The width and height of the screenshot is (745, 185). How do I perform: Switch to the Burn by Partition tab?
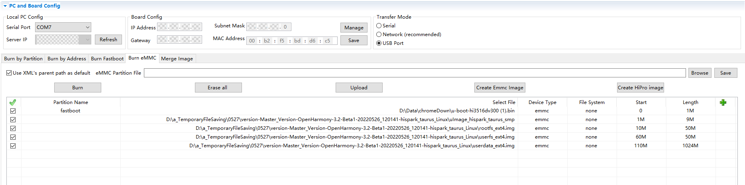(23, 59)
